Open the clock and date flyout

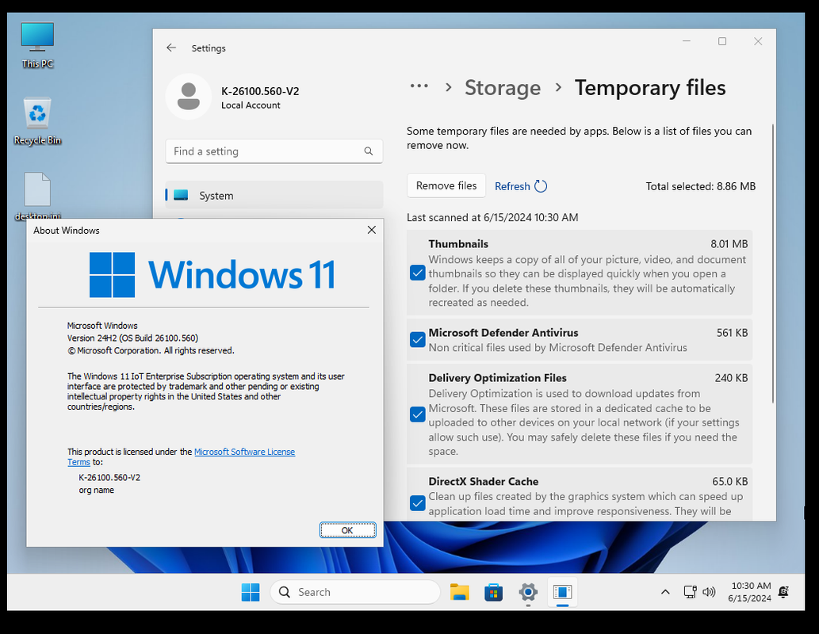pyautogui.click(x=749, y=592)
